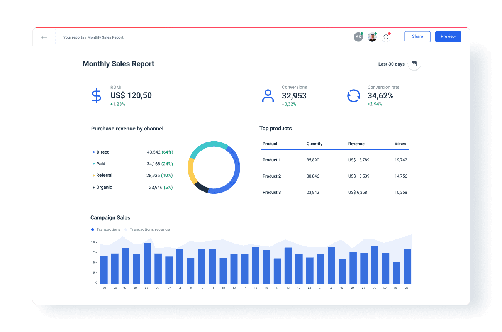Open the Last 30 days range selector

[x=391, y=64]
